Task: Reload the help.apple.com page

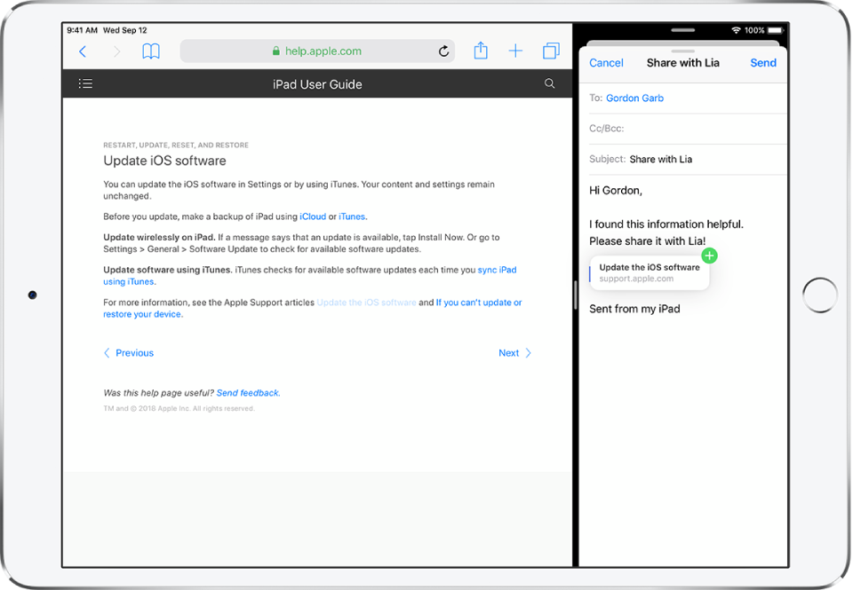Action: [443, 51]
